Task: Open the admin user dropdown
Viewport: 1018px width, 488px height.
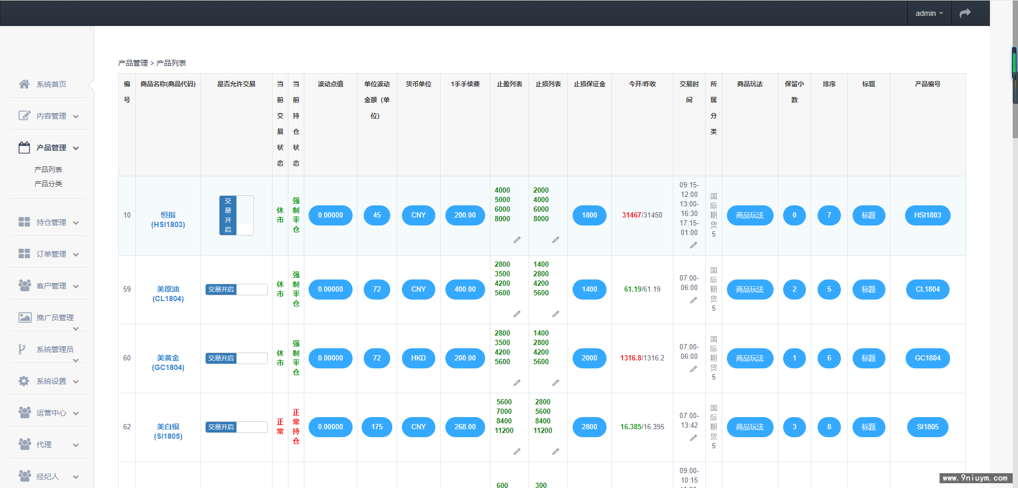Action: [x=929, y=13]
